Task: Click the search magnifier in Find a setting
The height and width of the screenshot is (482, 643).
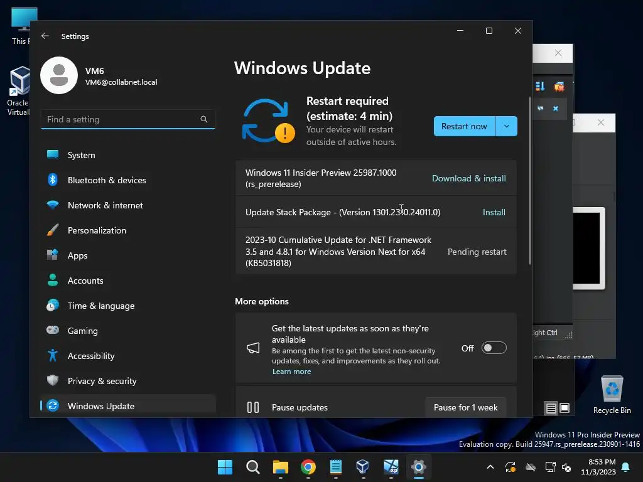Action: [204, 119]
